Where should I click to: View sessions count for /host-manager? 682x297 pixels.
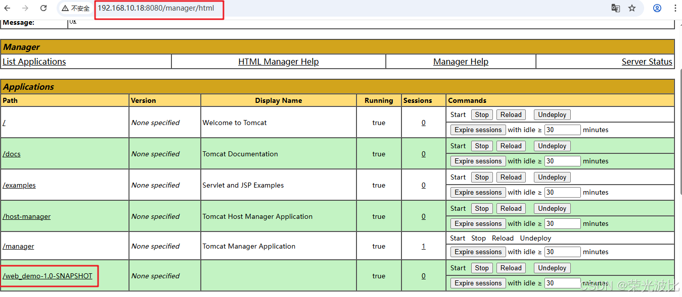(x=424, y=216)
